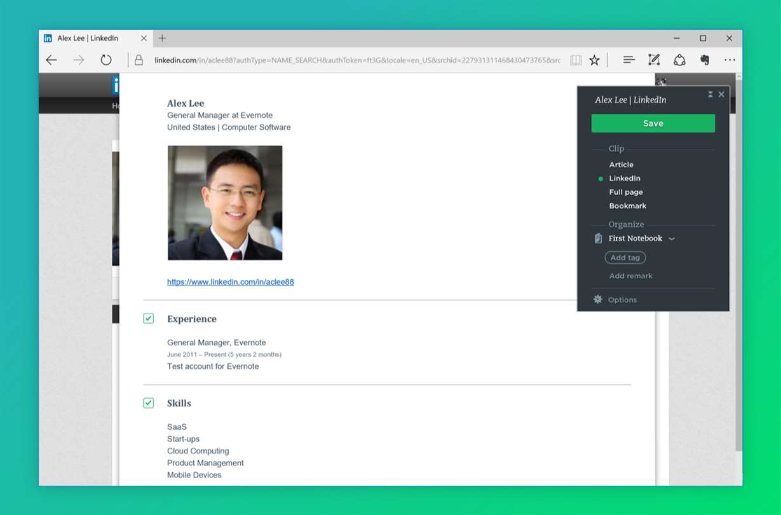This screenshot has height=515, width=781.
Task: Click the Evernote elephant extension icon
Action: (x=705, y=60)
